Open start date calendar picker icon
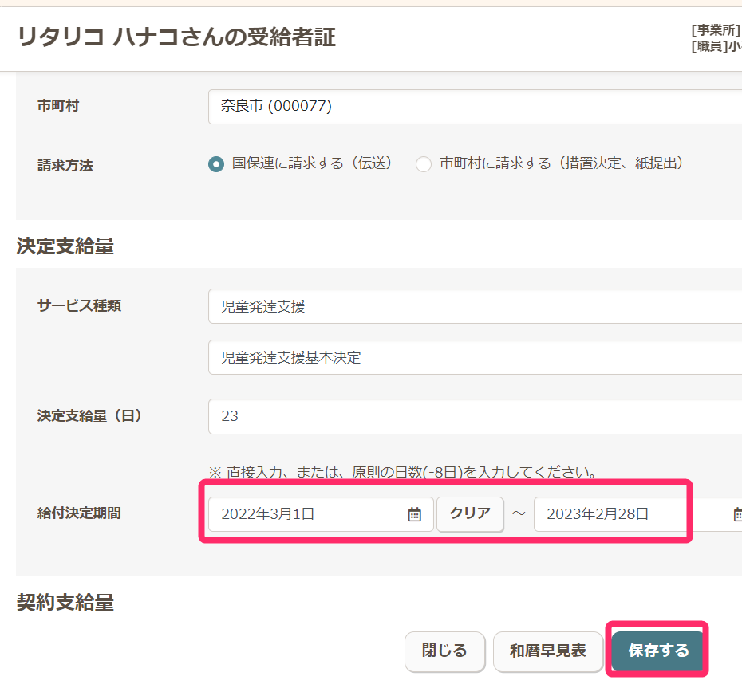The height and width of the screenshot is (684, 742). [415, 514]
